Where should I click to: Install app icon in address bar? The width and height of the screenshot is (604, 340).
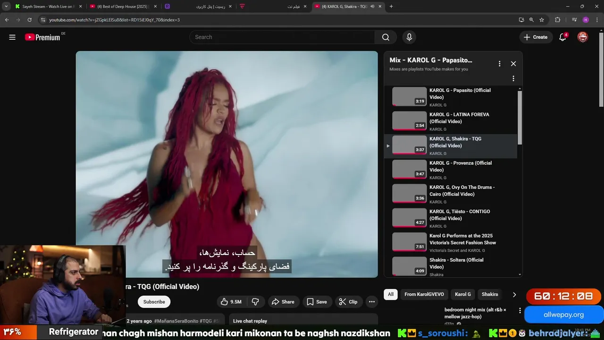point(521,20)
